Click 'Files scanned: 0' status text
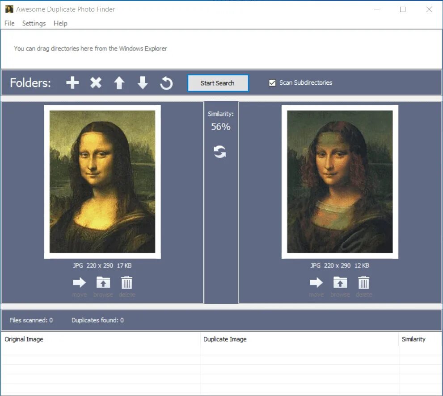Screen dimensions: 443x396 (31, 320)
